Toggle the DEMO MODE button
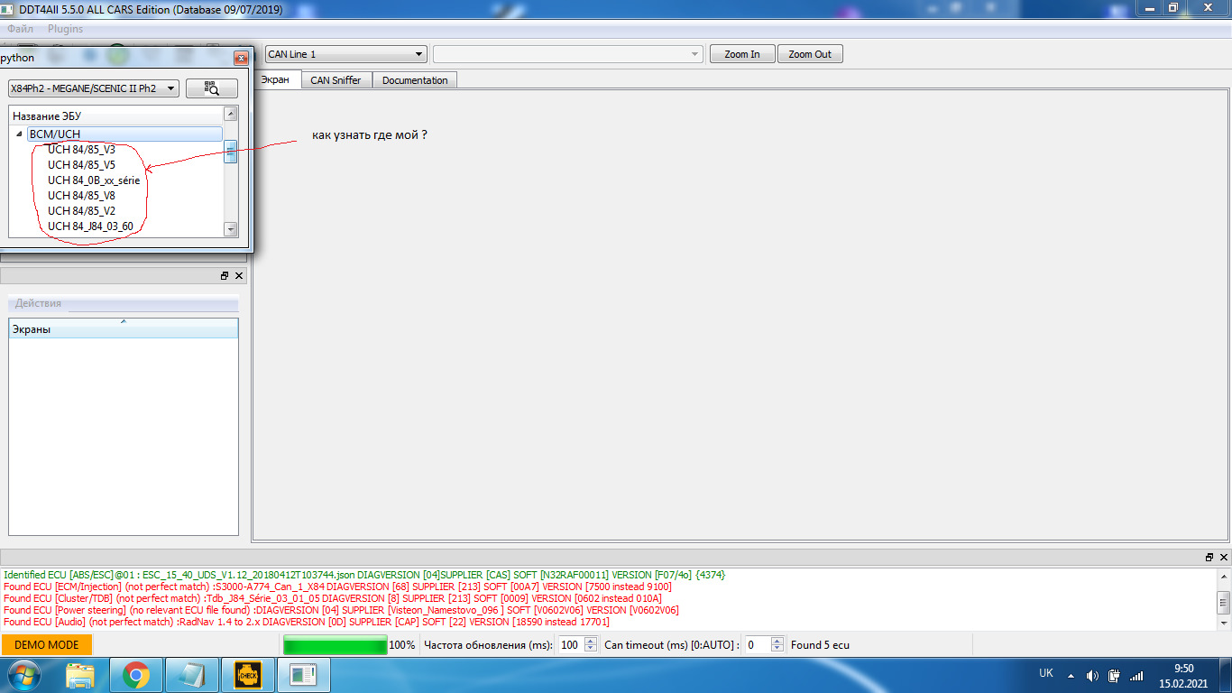Image resolution: width=1232 pixels, height=693 pixels. pos(47,645)
